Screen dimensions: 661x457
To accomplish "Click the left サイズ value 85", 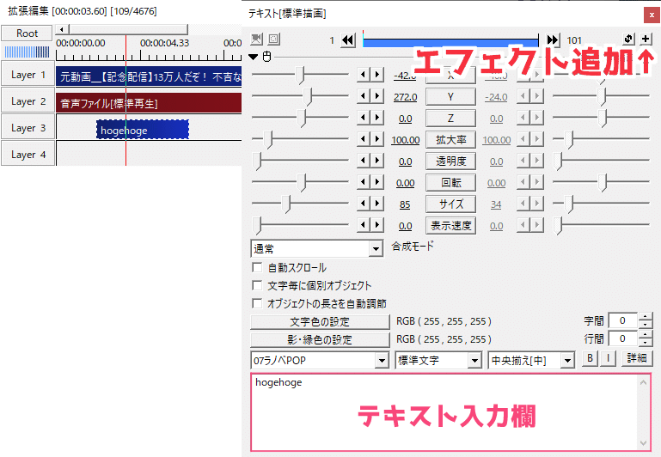I will (x=405, y=204).
